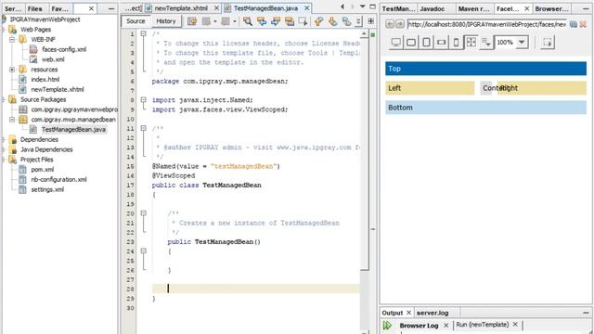Minimize the Output panel group
The image size is (594, 334).
click(x=586, y=313)
